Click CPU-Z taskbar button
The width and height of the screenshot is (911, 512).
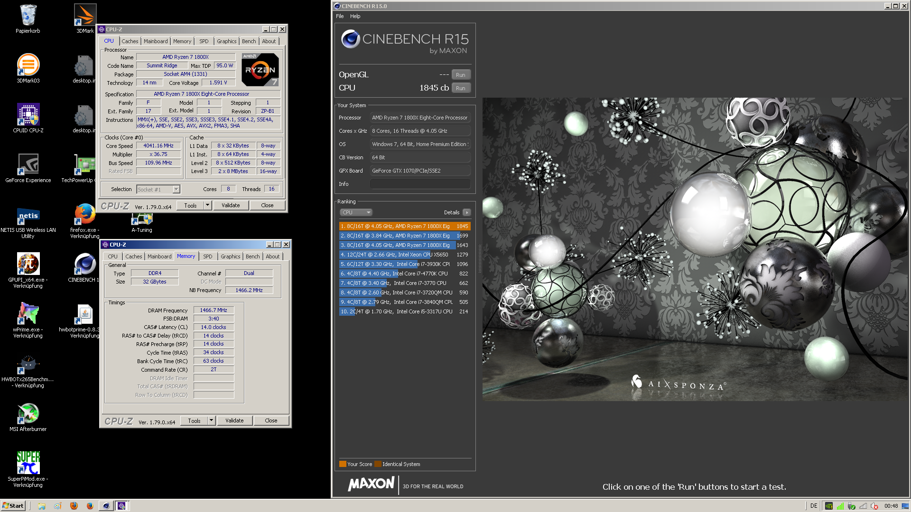121,506
